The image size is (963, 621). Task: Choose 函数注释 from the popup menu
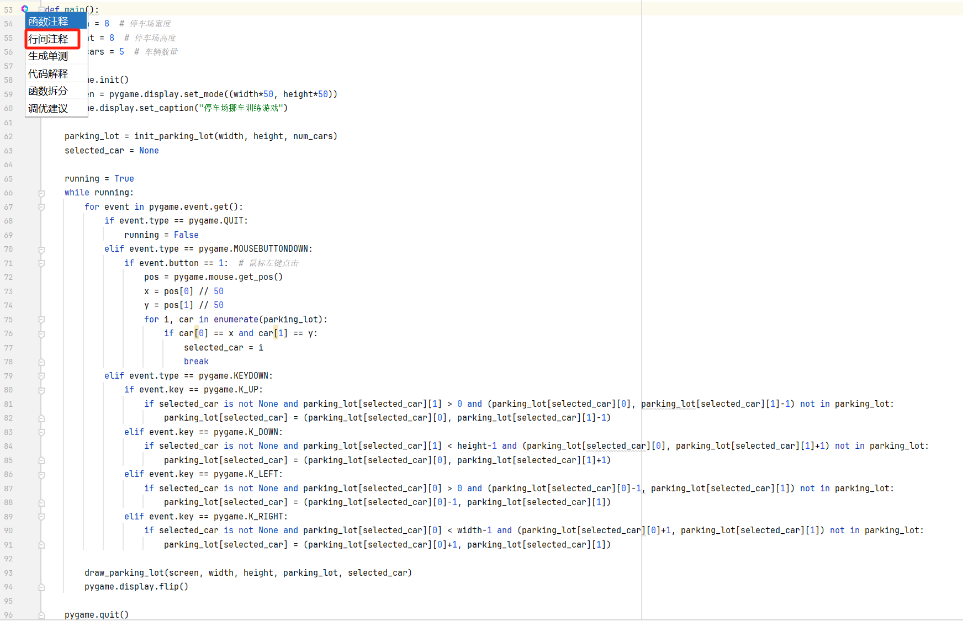click(56, 21)
